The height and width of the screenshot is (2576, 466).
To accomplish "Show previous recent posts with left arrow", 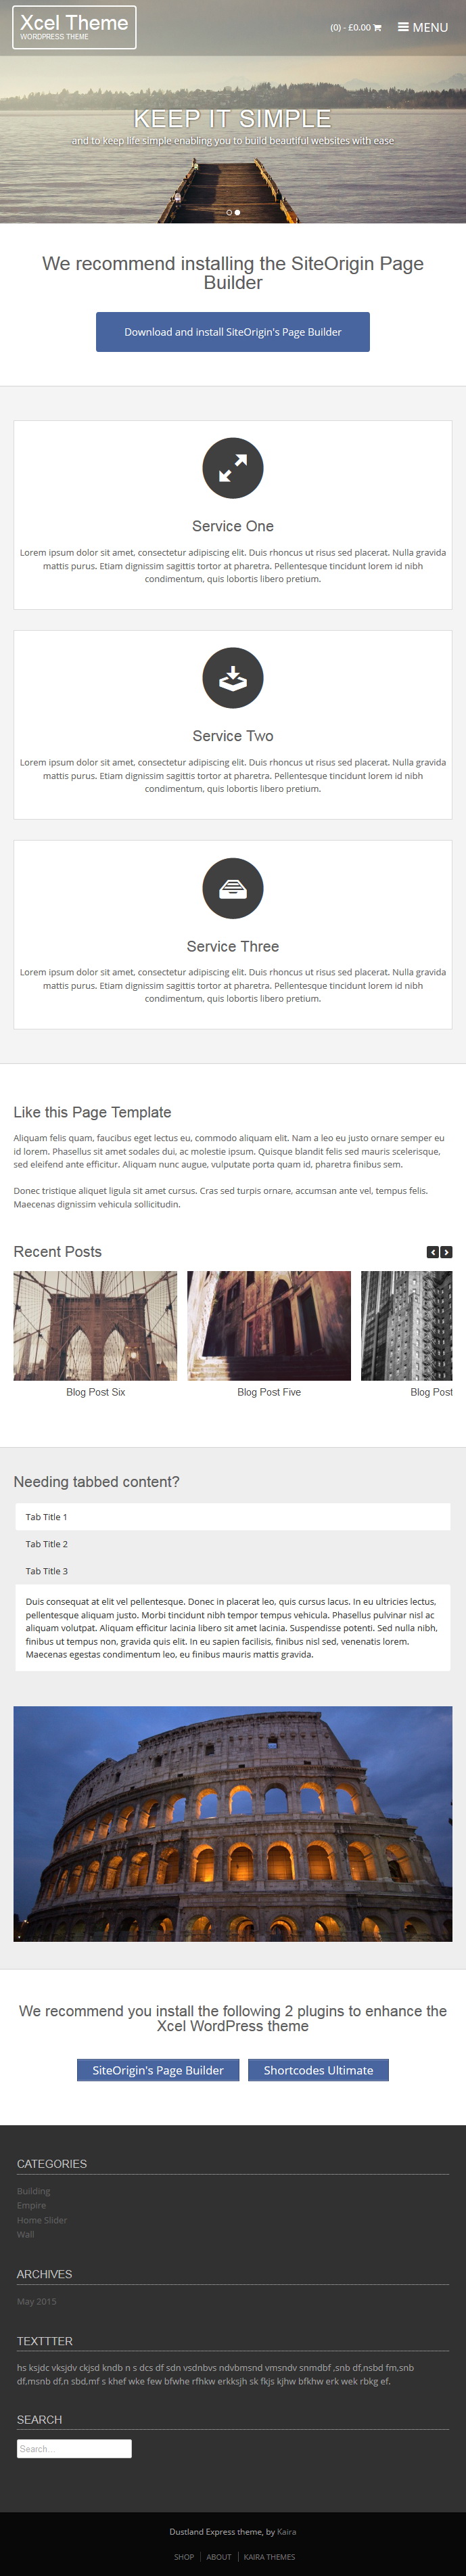I will pos(433,1252).
